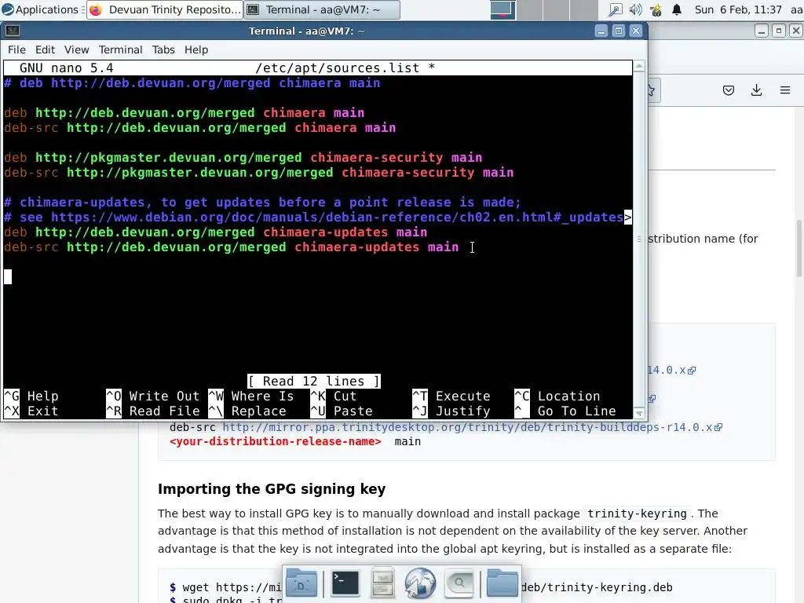804x603 pixels.
Task: Close the Firefox window
Action: 796,31
